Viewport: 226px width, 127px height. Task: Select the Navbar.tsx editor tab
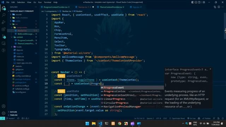click(84, 7)
